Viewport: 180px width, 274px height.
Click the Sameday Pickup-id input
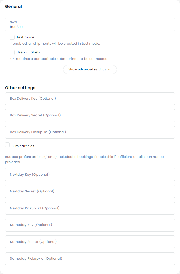click(90, 259)
